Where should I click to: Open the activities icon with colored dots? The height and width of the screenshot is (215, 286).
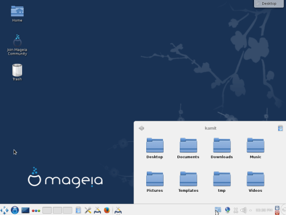click(36, 210)
